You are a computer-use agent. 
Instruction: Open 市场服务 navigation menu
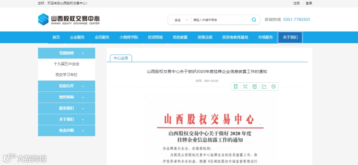266,37
